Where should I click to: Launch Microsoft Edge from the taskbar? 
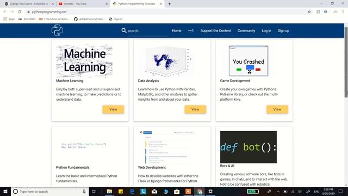pyautogui.click(x=132, y=191)
